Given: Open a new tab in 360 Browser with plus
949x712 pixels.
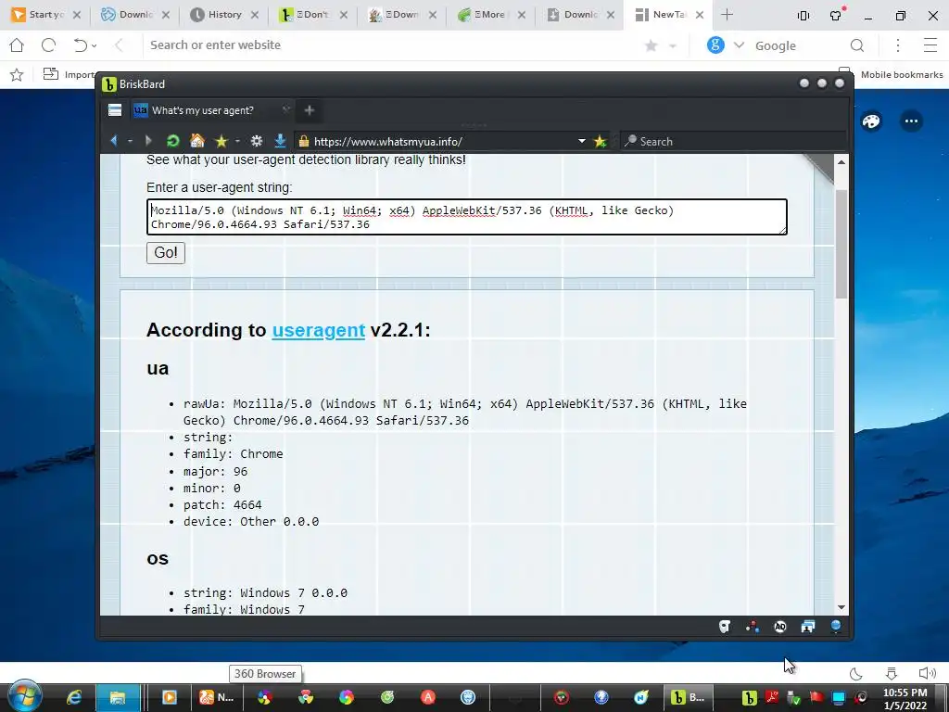Looking at the screenshot, I should [727, 15].
